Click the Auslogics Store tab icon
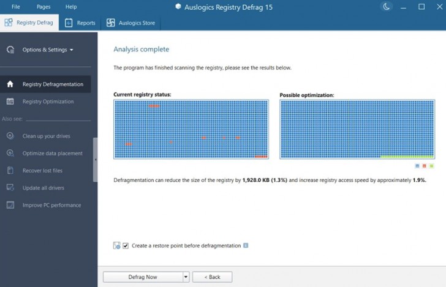 point(110,23)
